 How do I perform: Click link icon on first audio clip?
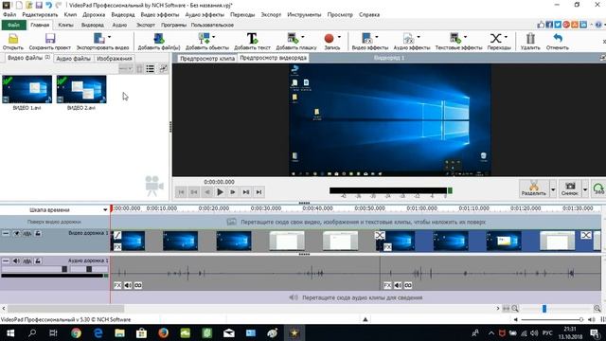point(138,285)
